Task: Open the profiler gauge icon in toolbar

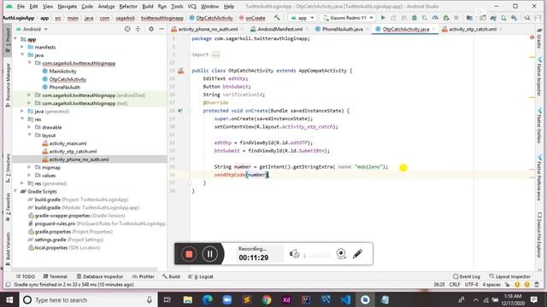Action: (x=435, y=18)
